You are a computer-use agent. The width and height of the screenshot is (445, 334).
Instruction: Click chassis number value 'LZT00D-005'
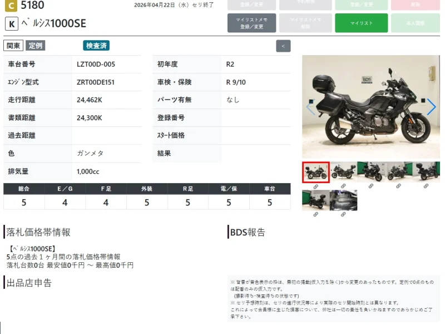pos(96,65)
